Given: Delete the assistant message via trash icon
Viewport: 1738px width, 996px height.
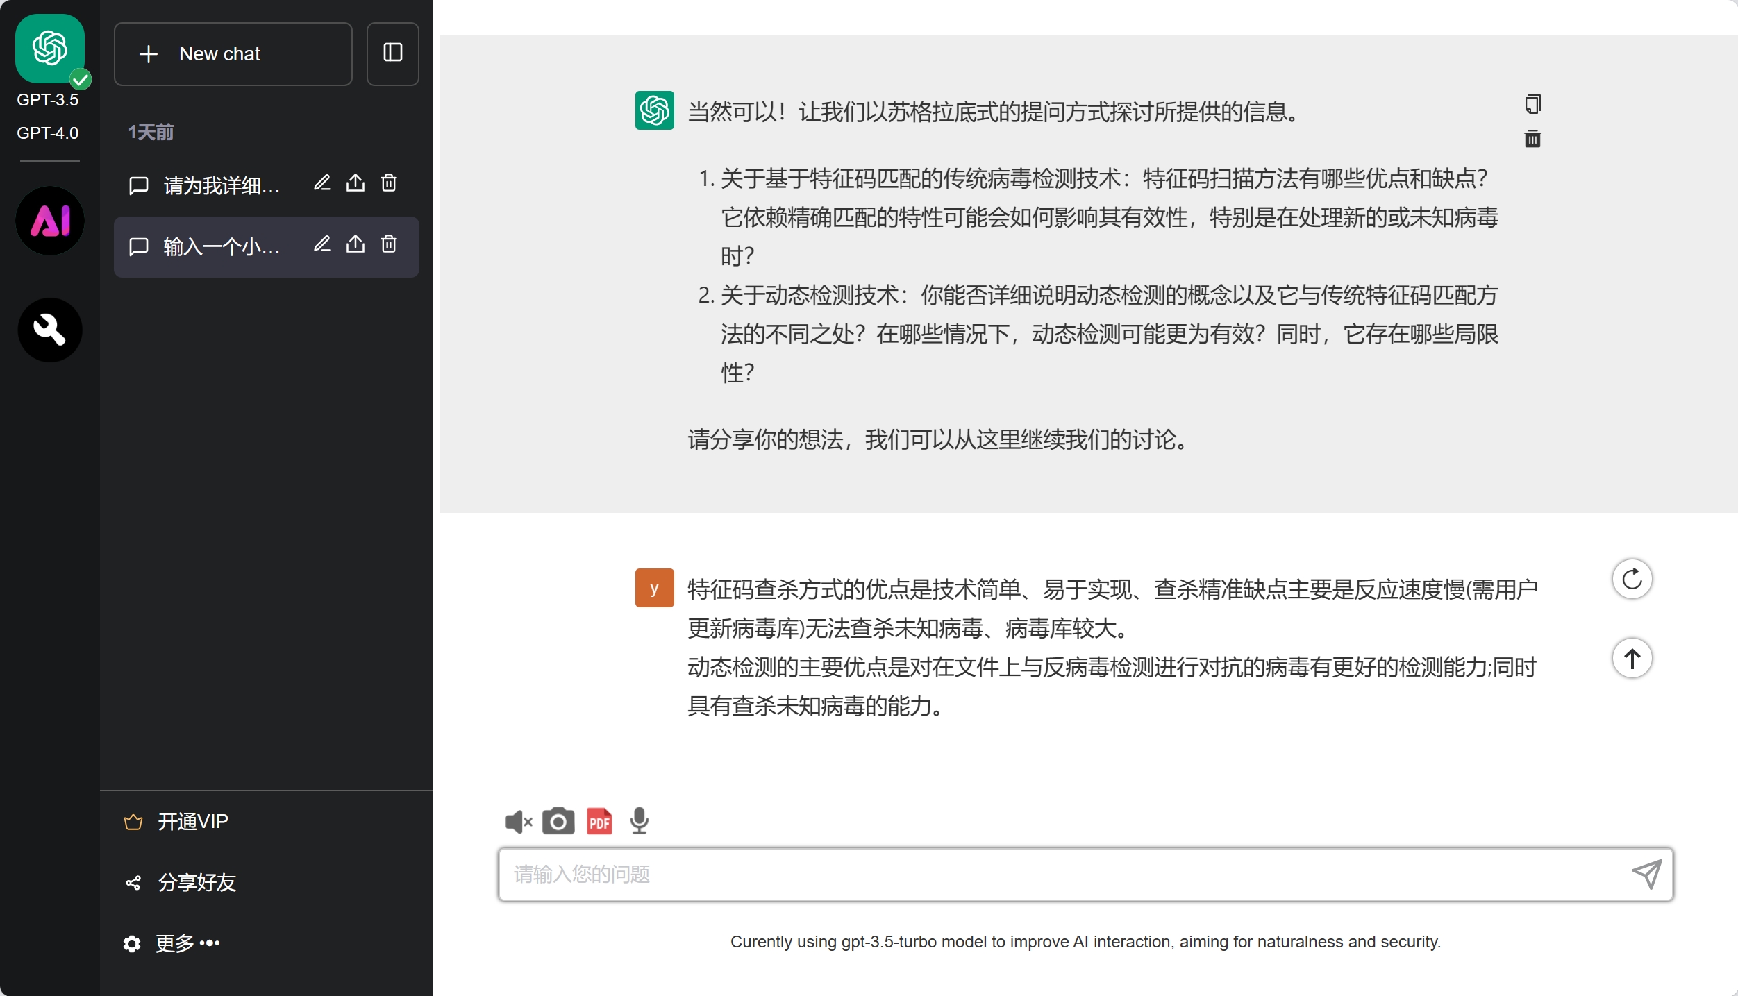Looking at the screenshot, I should tap(1532, 139).
